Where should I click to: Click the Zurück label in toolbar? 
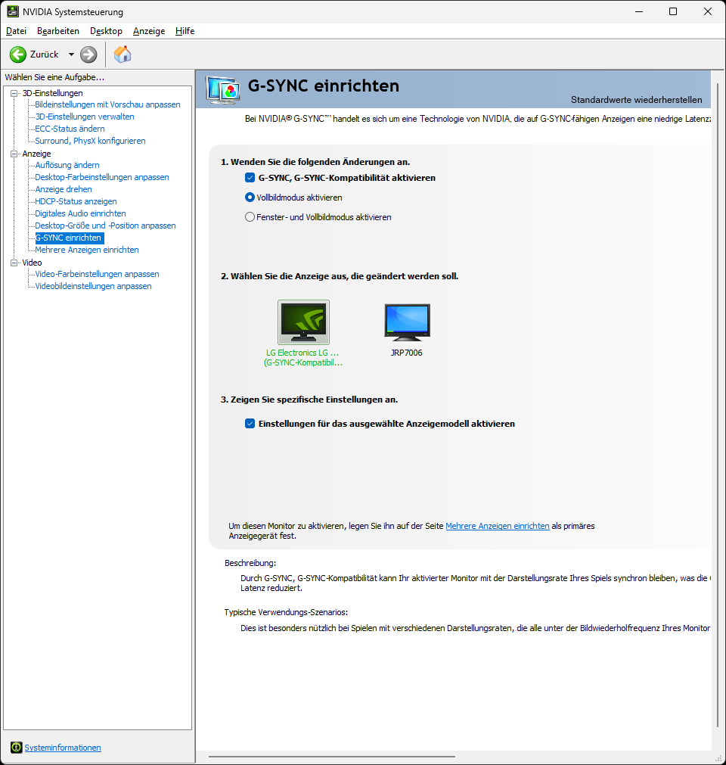[x=45, y=54]
